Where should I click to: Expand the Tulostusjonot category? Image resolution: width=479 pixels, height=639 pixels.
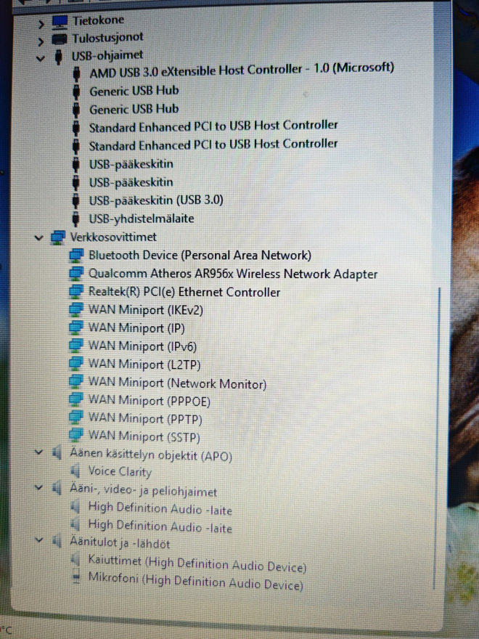[41, 41]
